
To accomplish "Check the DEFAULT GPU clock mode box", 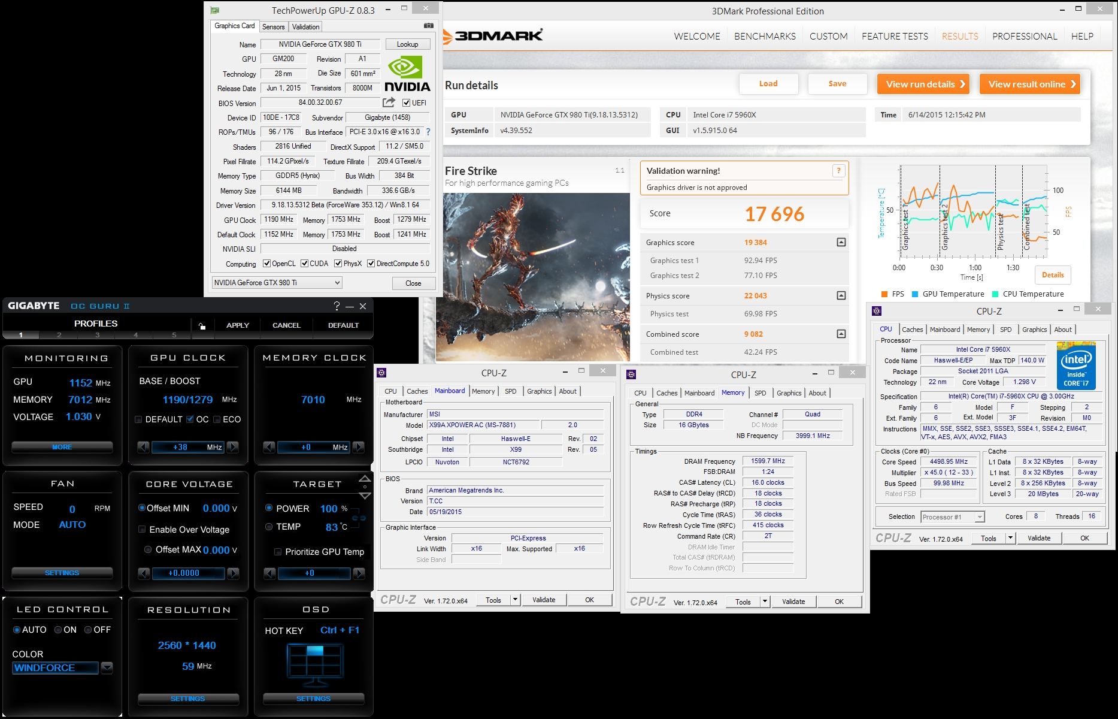I will pyautogui.click(x=139, y=419).
